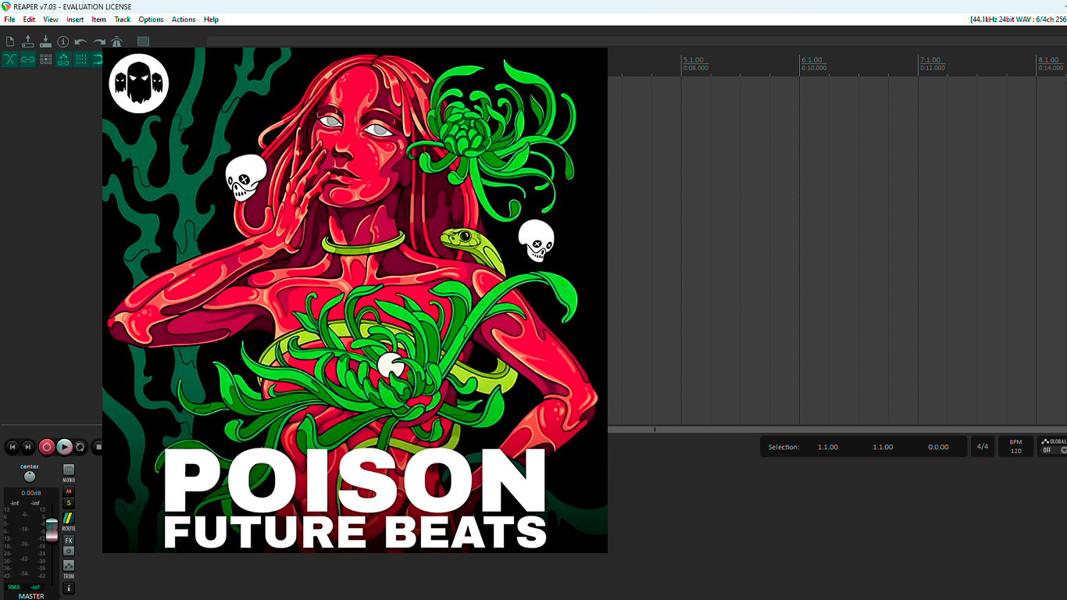Click the horizontal arrange scrollbar
The image size is (1067, 600).
pyautogui.click(x=837, y=430)
